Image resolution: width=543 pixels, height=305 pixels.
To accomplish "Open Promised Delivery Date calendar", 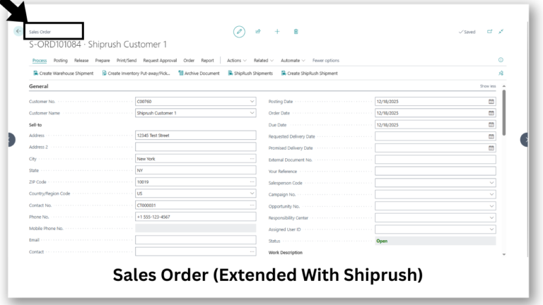I will (x=491, y=148).
